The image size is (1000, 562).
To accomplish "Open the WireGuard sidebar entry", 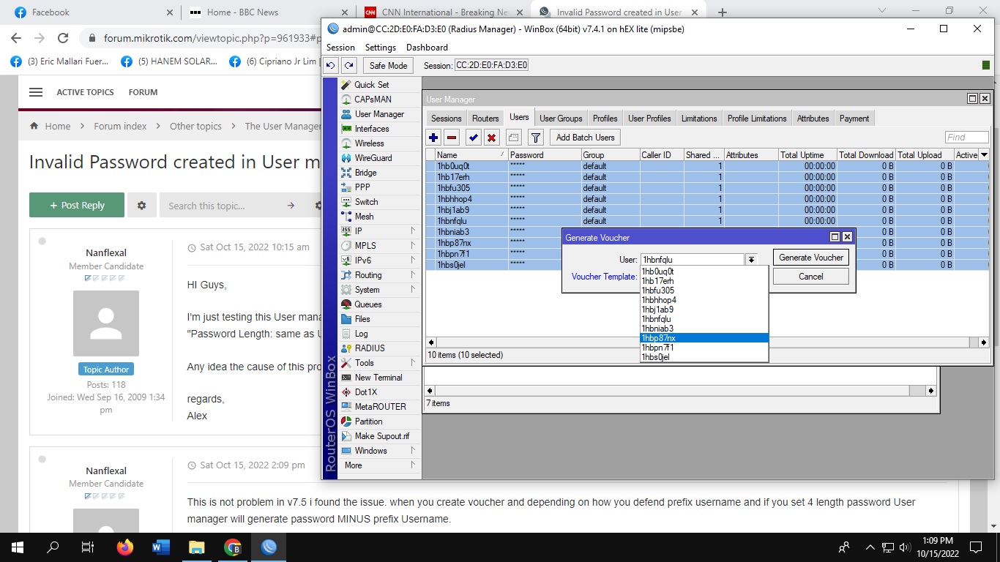I will tap(373, 158).
